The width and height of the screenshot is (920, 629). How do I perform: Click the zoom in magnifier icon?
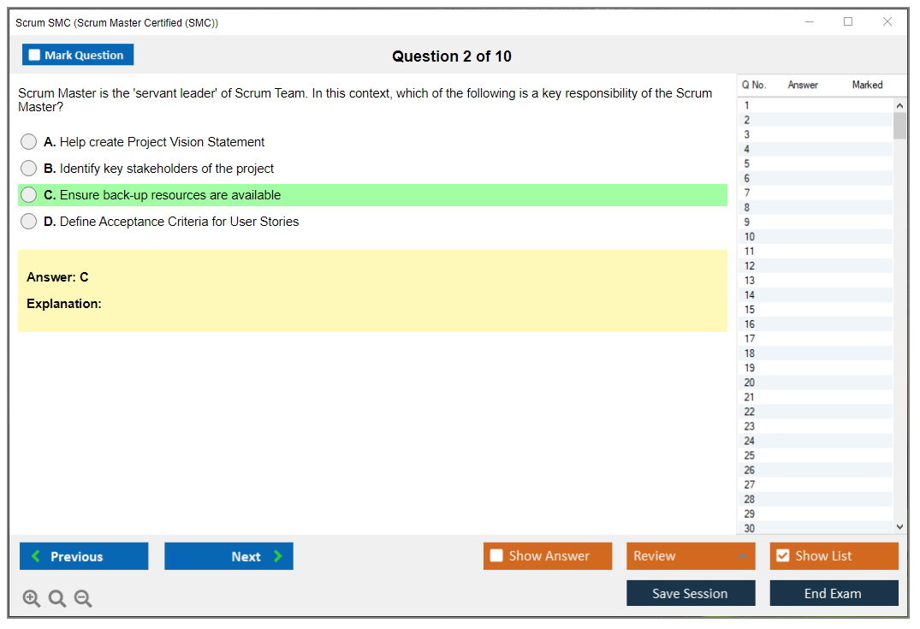tap(31, 599)
